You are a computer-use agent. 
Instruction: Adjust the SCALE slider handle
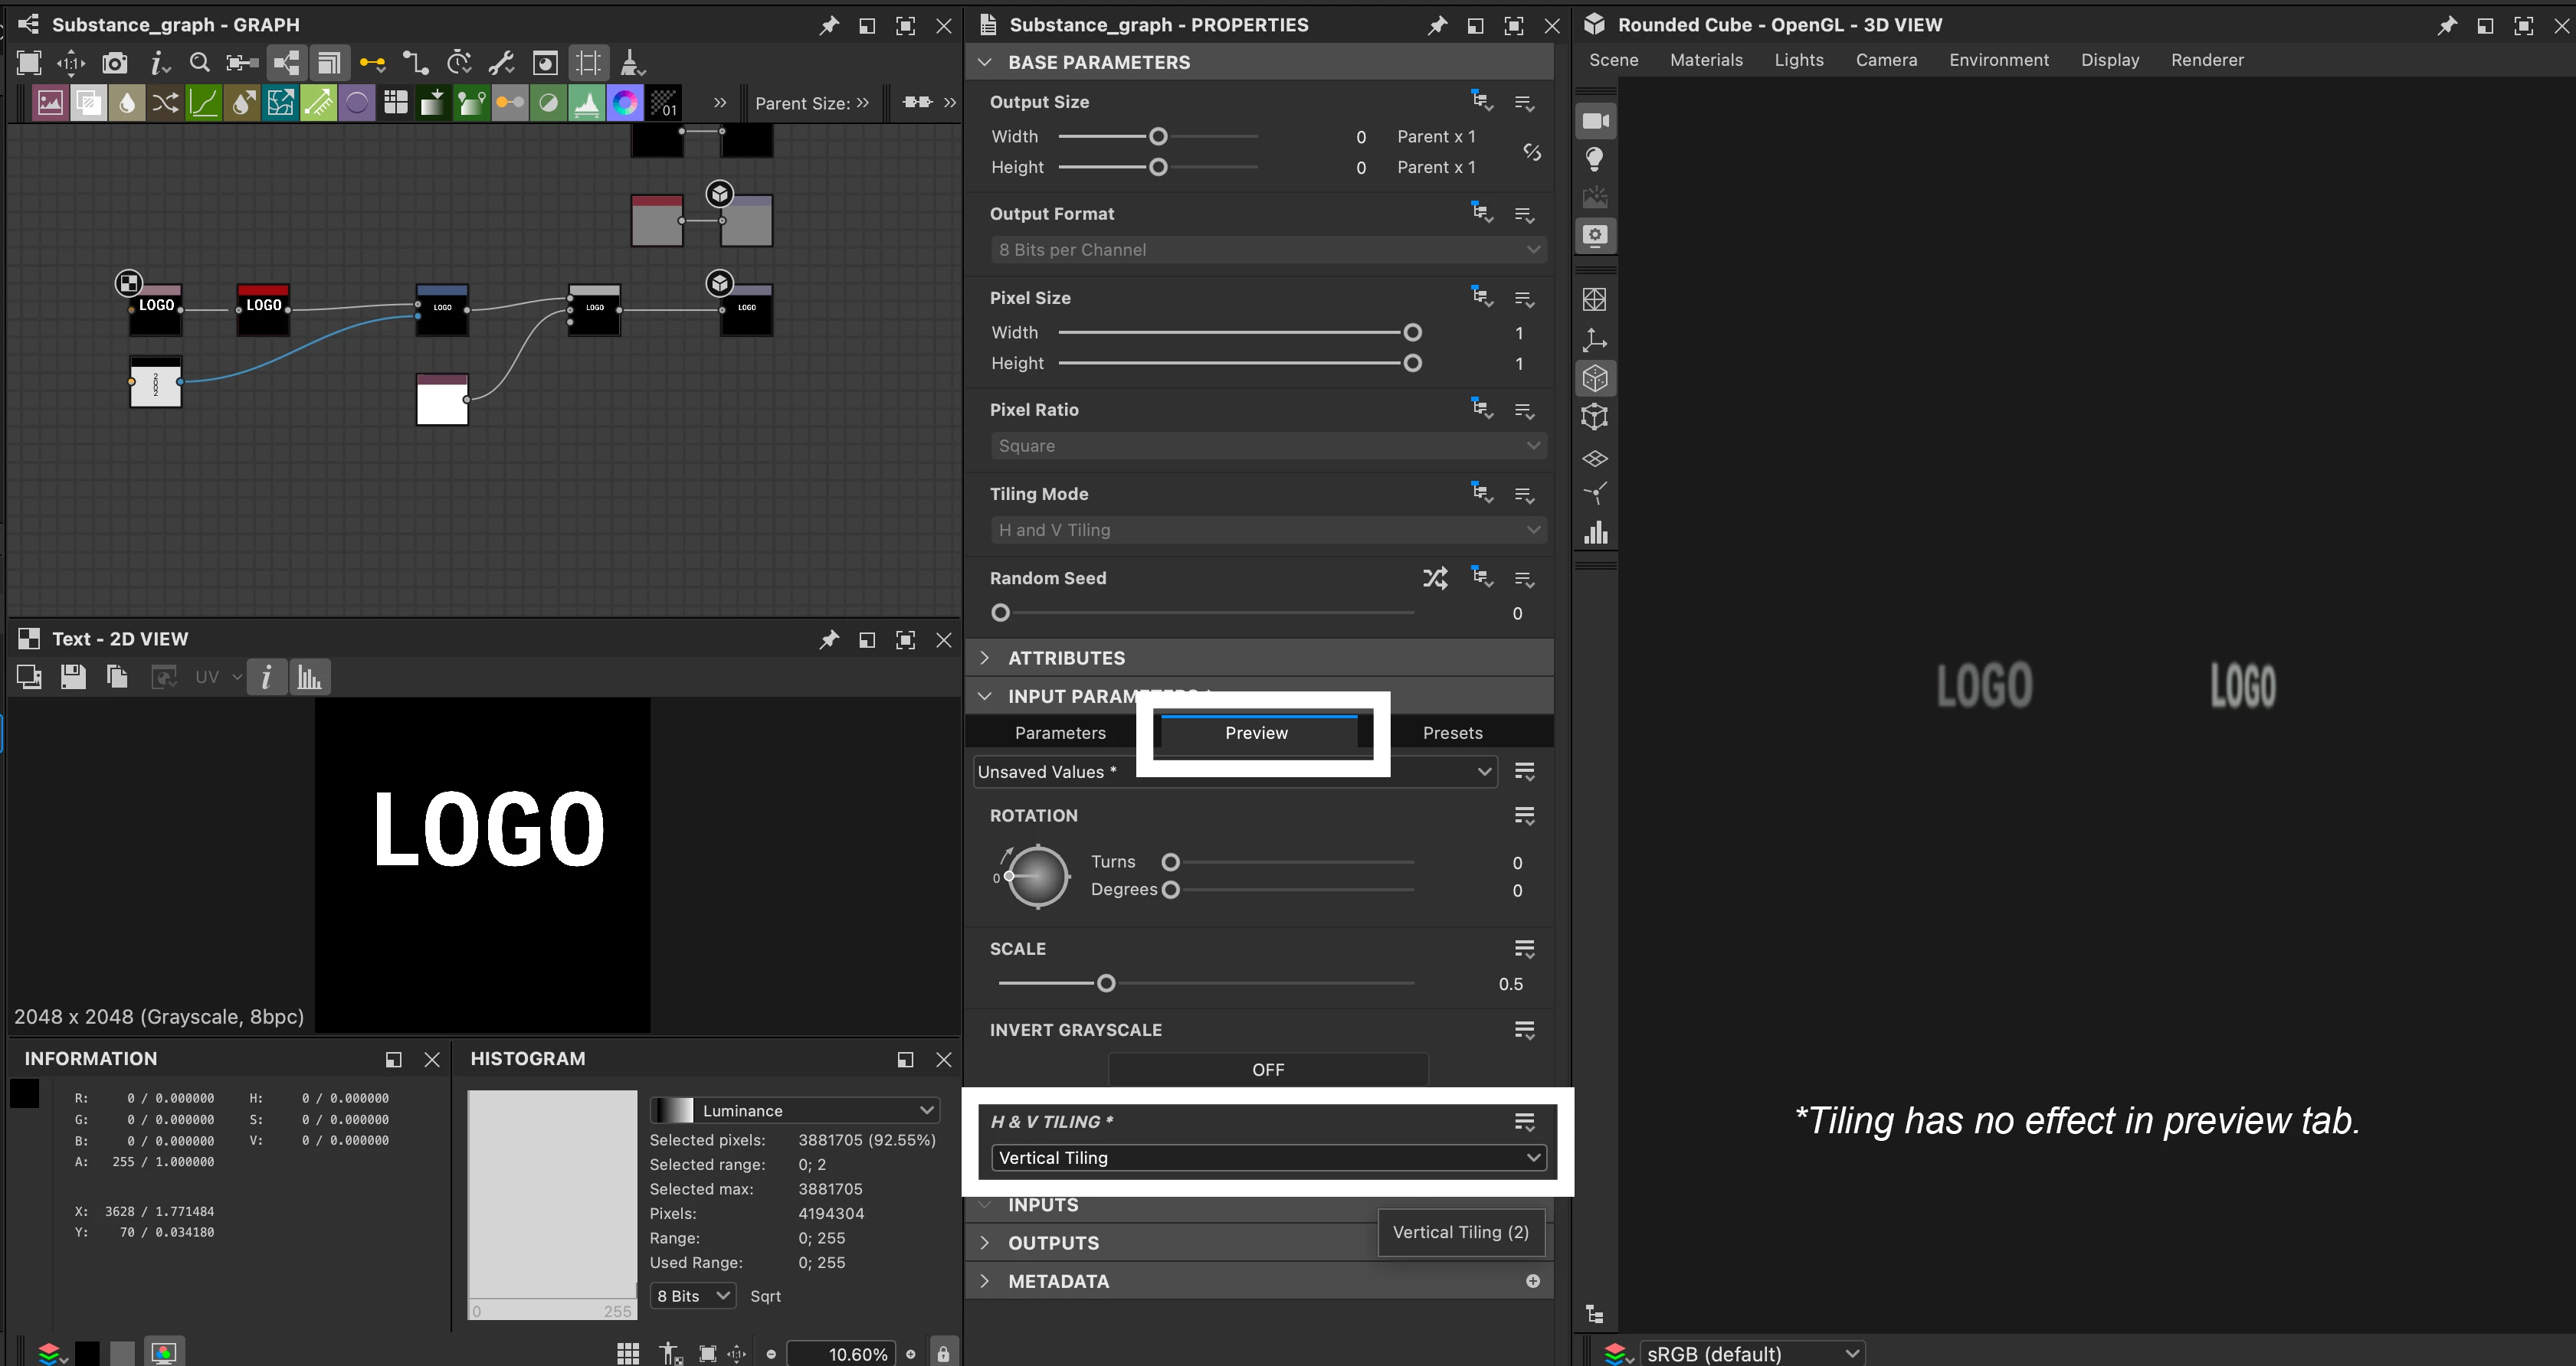click(1105, 983)
